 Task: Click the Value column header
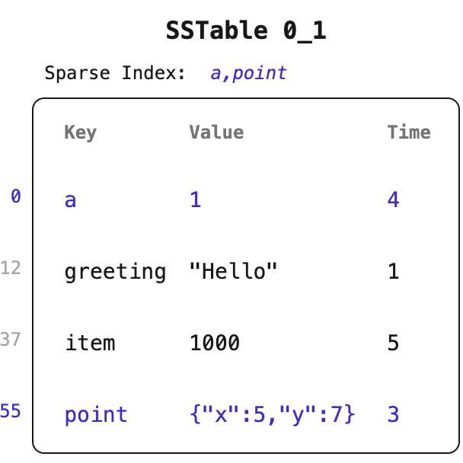point(216,132)
